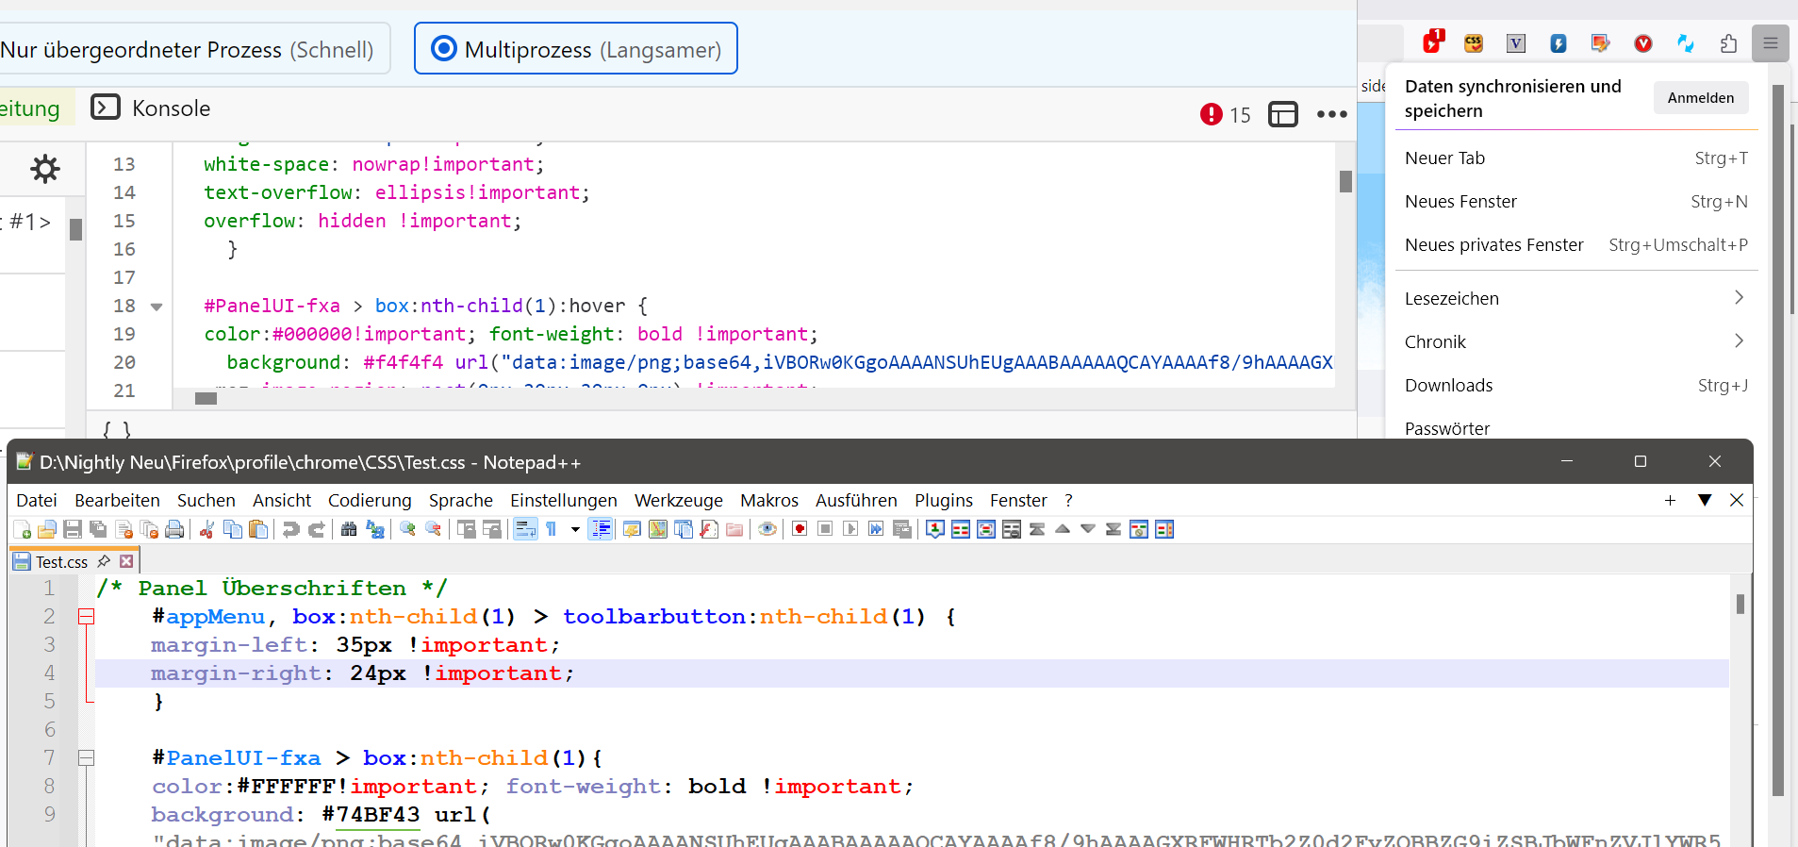Close the Test.css document tab
The width and height of the screenshot is (1798, 847).
click(126, 561)
